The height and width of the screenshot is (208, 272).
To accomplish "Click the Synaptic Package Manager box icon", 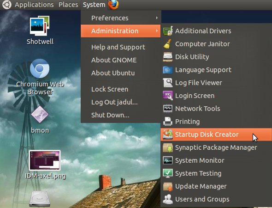I will [x=168, y=147].
